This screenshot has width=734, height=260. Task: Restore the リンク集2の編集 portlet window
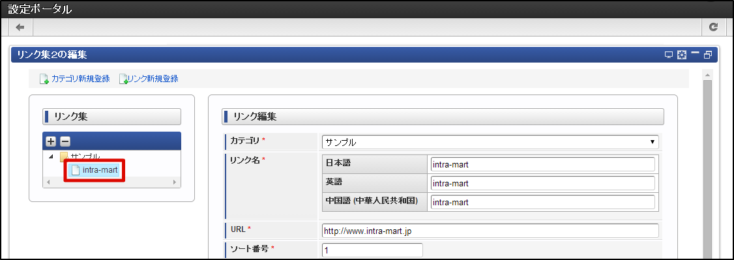coord(707,55)
